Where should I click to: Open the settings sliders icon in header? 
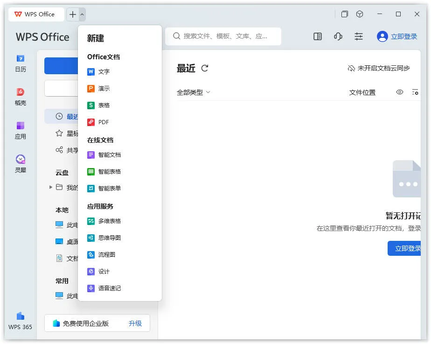pyautogui.click(x=358, y=36)
